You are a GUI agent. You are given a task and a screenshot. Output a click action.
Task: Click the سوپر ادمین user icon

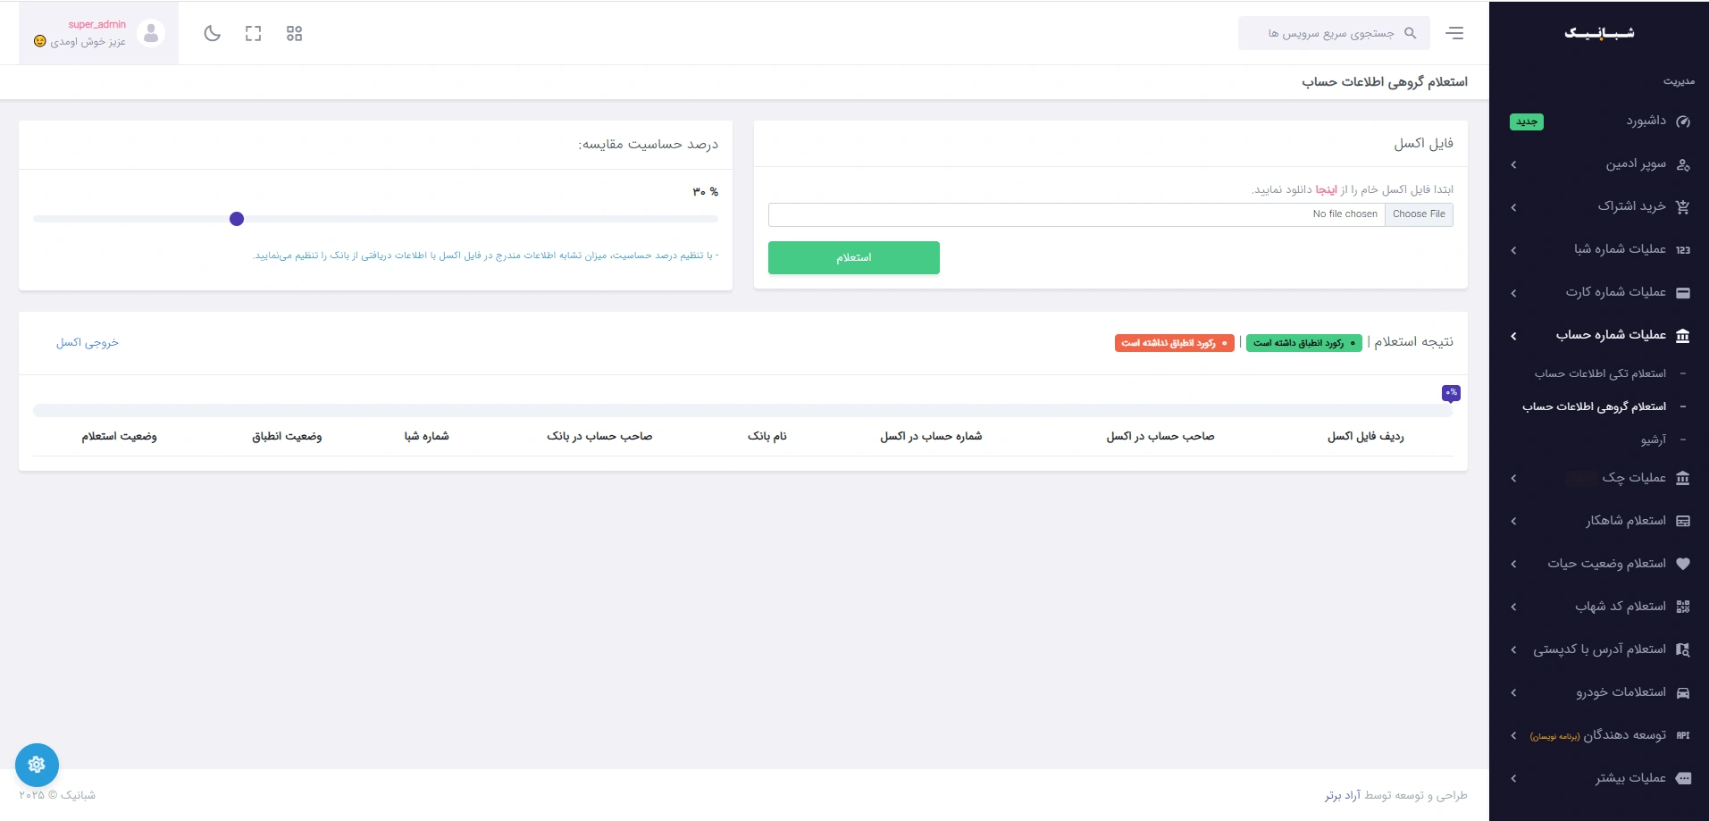point(1683,164)
